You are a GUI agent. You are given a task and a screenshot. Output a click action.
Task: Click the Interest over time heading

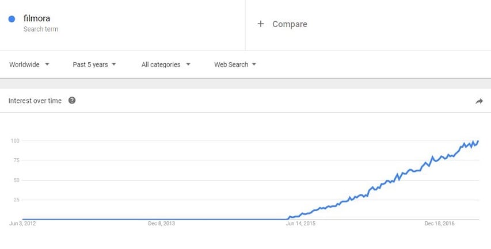35,101
